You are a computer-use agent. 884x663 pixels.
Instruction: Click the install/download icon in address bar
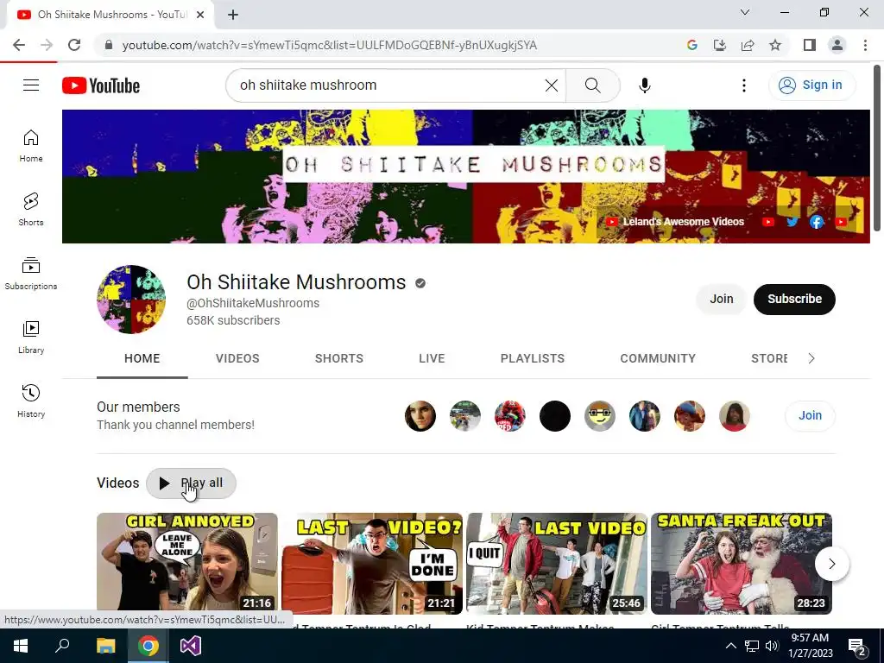(720, 45)
